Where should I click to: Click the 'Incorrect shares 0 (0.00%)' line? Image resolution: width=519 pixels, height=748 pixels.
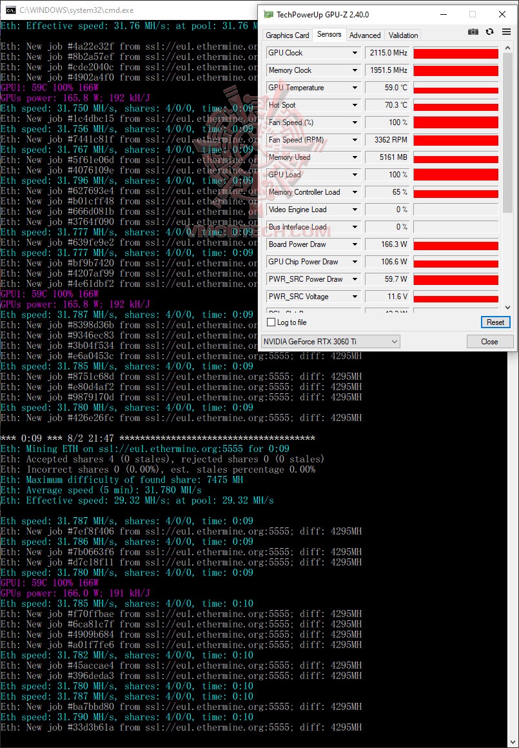pos(157,469)
